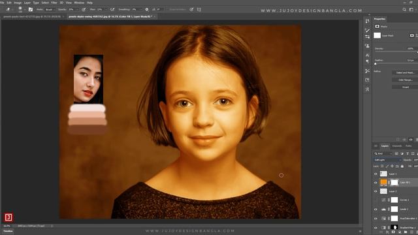418x235 pixels.
Task: Toggle the Brush Settings panel icon in options bar
Action: pyautogui.click(x=31, y=9)
